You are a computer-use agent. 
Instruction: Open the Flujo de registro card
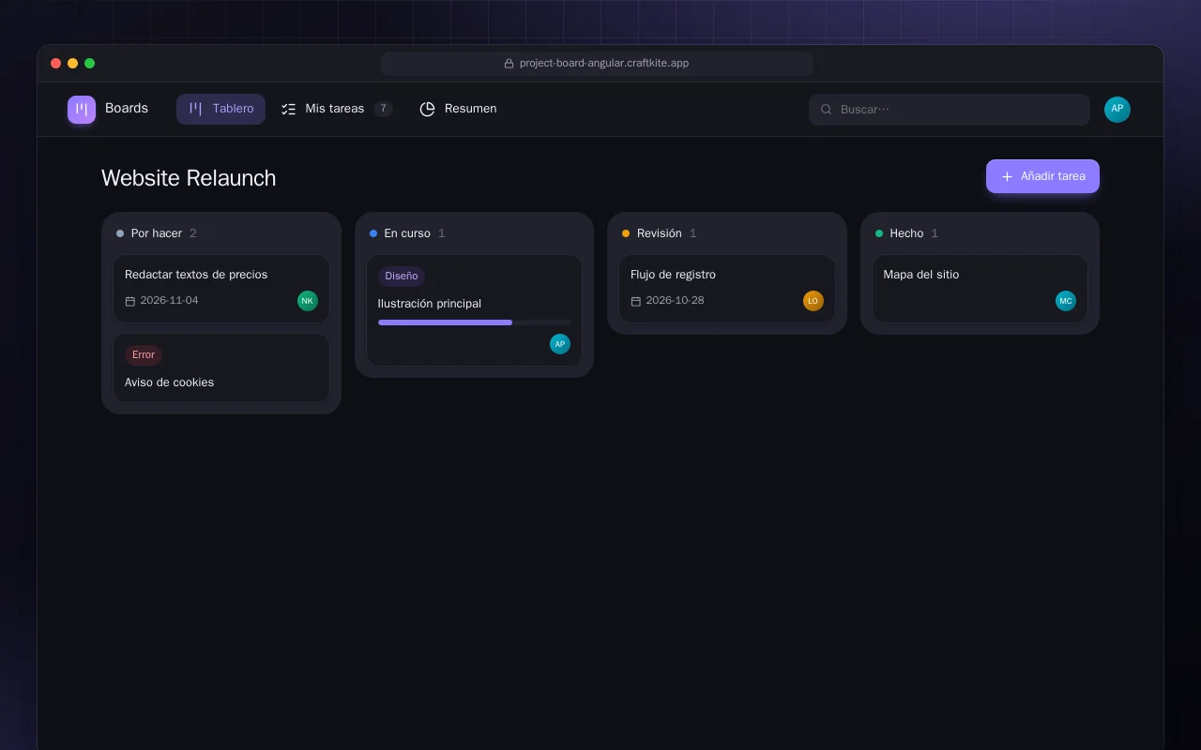click(727, 289)
